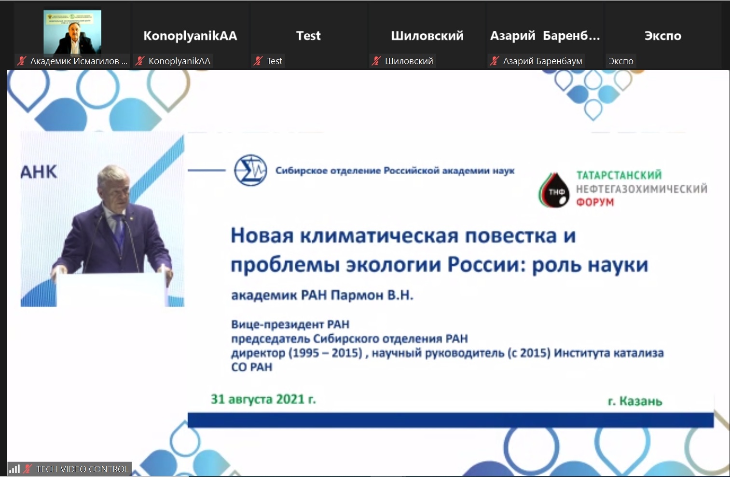The width and height of the screenshot is (730, 477).
Task: Click the muted mic icon before TECH VIDEO CONTROL
Action: (28, 469)
